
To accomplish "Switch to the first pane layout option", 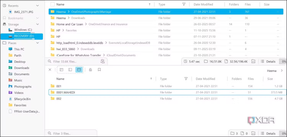I will [x=61, y=70].
